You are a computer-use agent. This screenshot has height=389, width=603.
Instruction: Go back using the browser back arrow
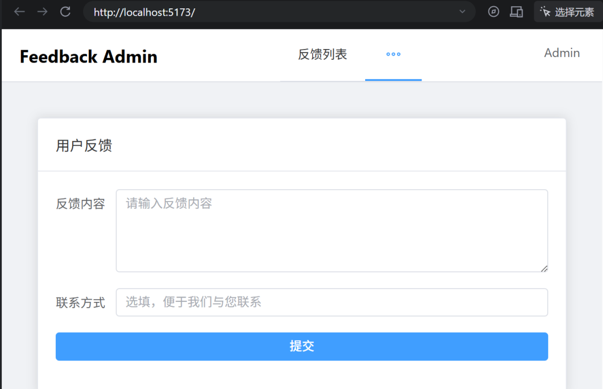[x=19, y=12]
